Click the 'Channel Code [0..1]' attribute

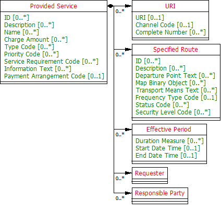click(x=164, y=25)
